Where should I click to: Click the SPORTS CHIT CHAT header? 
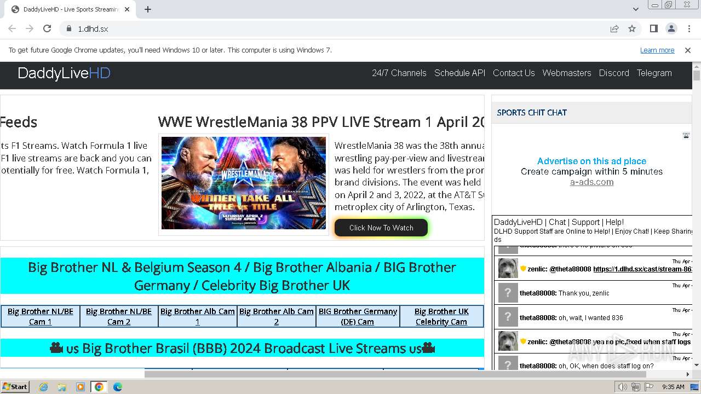coord(532,113)
